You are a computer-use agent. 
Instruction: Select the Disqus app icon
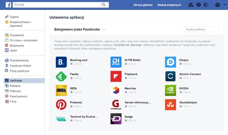[x=170, y=62]
